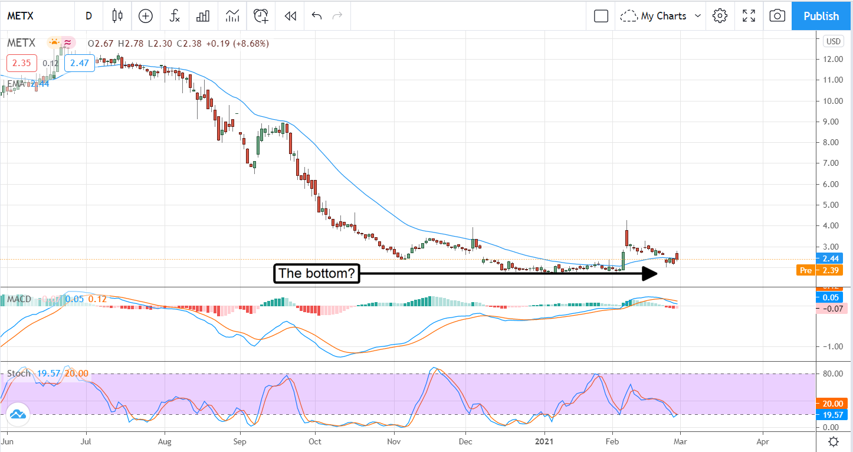
Task: Open the fx Indicators menu
Action: (175, 16)
